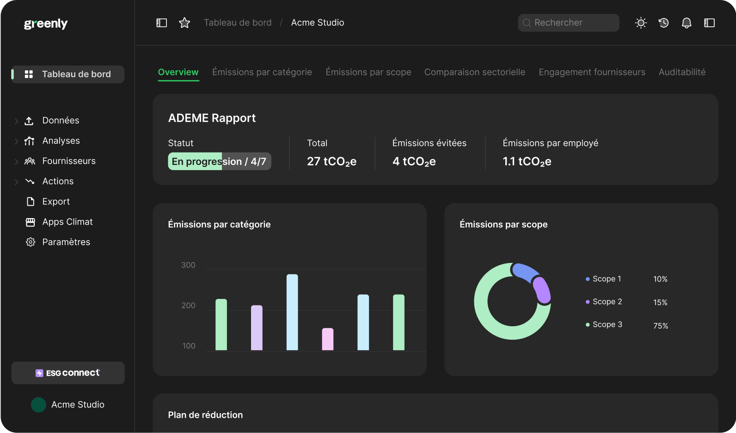Star this dashboard as favorite
Image resolution: width=736 pixels, height=433 pixels.
[x=184, y=23]
